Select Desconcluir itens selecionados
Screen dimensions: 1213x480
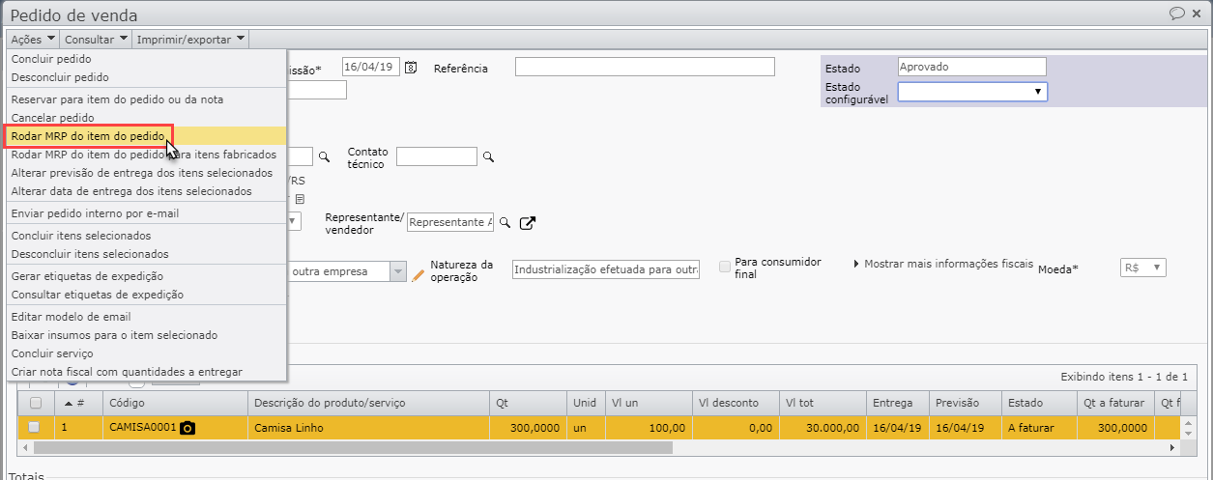(x=146, y=254)
